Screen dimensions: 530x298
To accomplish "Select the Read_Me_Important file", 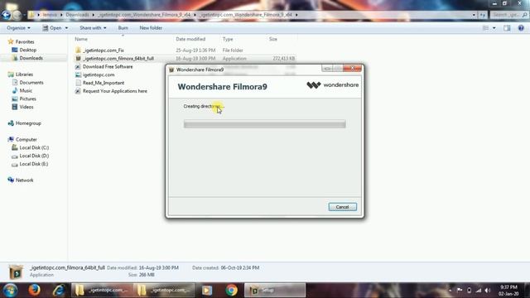I will (x=103, y=83).
